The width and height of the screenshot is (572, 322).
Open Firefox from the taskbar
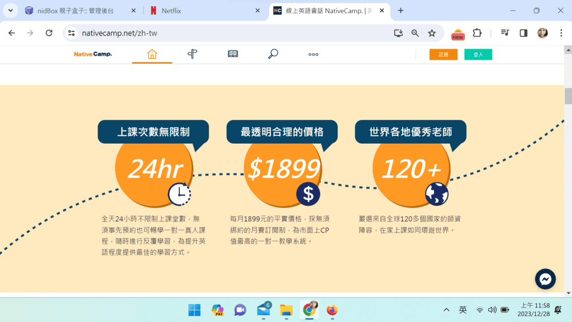click(332, 310)
